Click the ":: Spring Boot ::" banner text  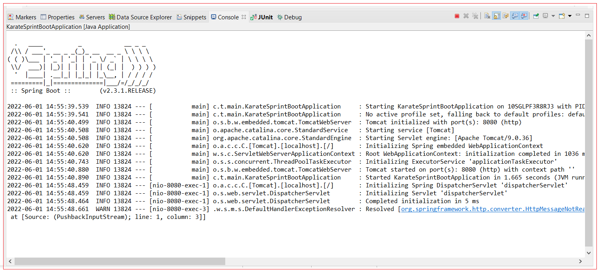tap(41, 90)
